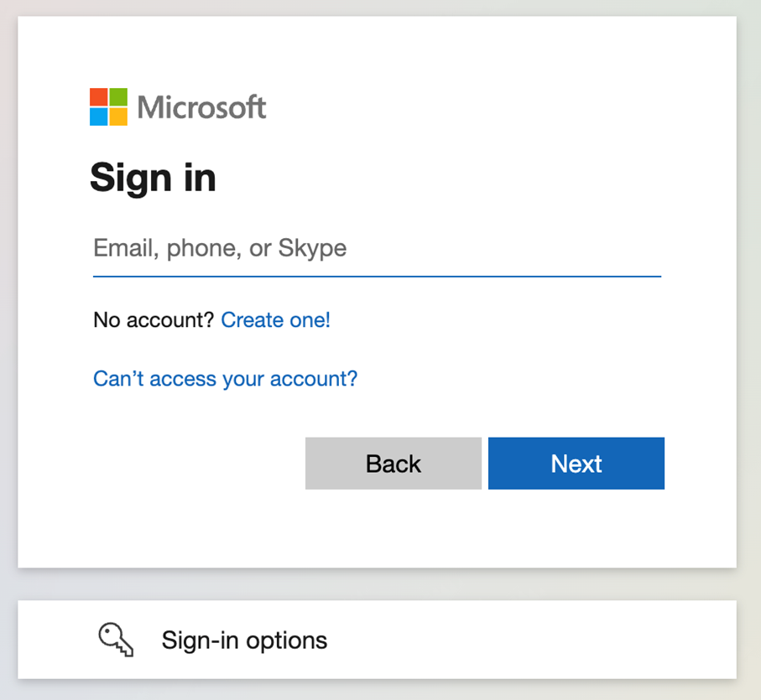Open Can't access your account? link
This screenshot has height=700, width=761.
point(225,379)
